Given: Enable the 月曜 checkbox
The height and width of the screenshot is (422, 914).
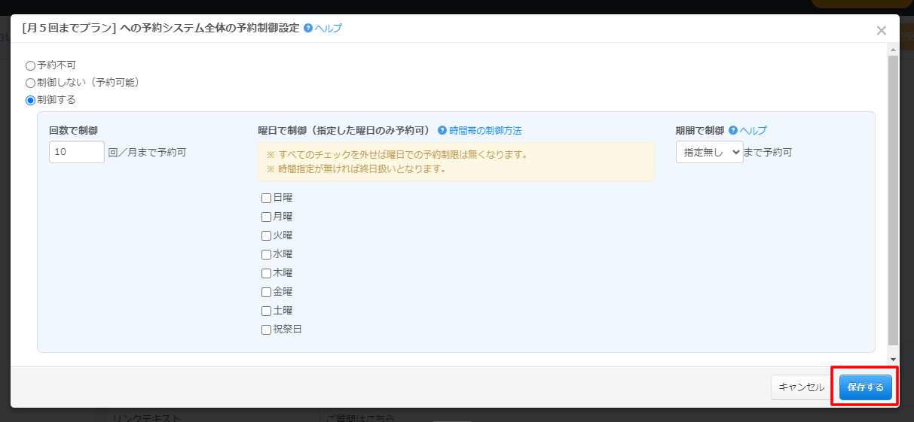Looking at the screenshot, I should [266, 217].
